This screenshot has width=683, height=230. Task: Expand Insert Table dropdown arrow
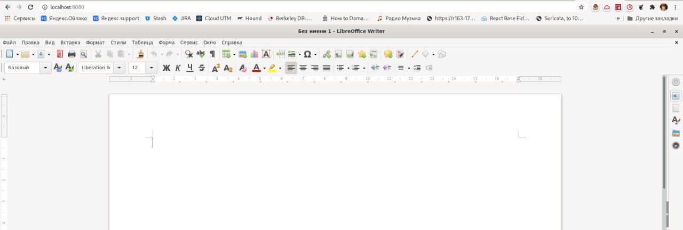(x=234, y=54)
